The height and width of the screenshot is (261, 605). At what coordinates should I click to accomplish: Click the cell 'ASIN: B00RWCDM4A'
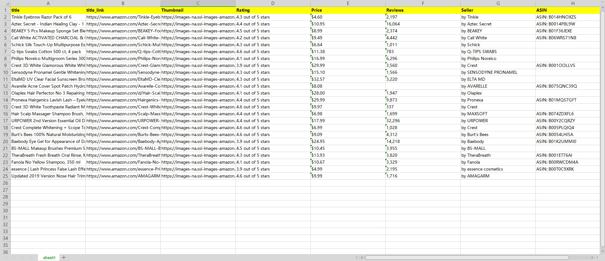(x=568, y=162)
